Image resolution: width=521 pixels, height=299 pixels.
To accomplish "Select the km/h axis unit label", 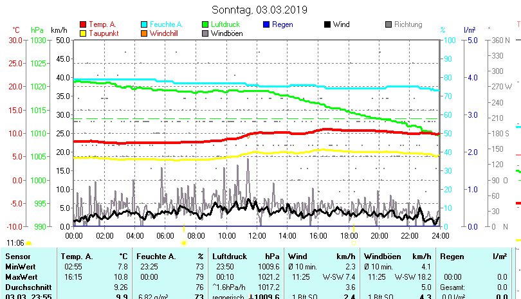I will coord(59,30).
